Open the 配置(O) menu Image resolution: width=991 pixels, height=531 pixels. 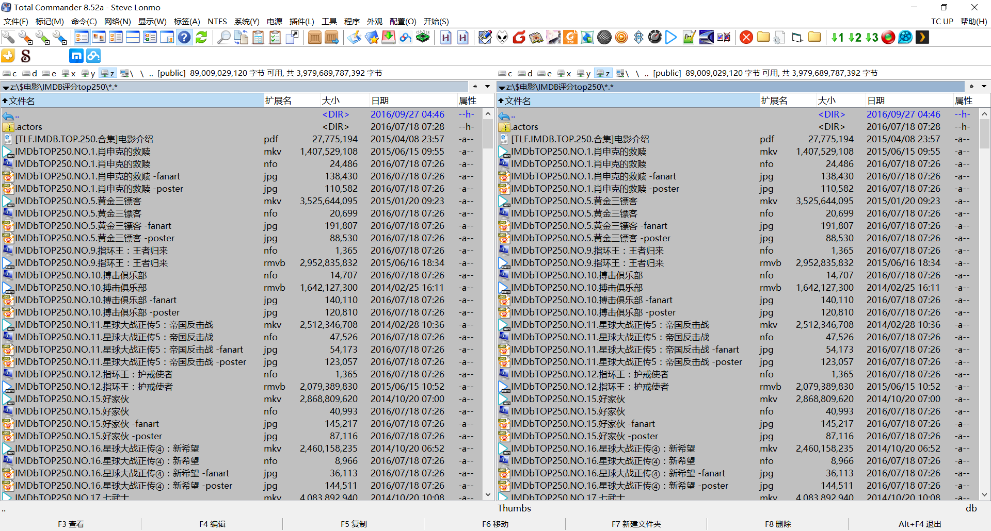point(403,21)
